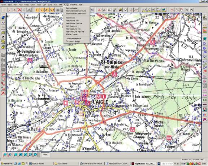Screen dimensions: 208x166
Task: Switch to TopStation6 folder taskbar button
Action: point(66,163)
